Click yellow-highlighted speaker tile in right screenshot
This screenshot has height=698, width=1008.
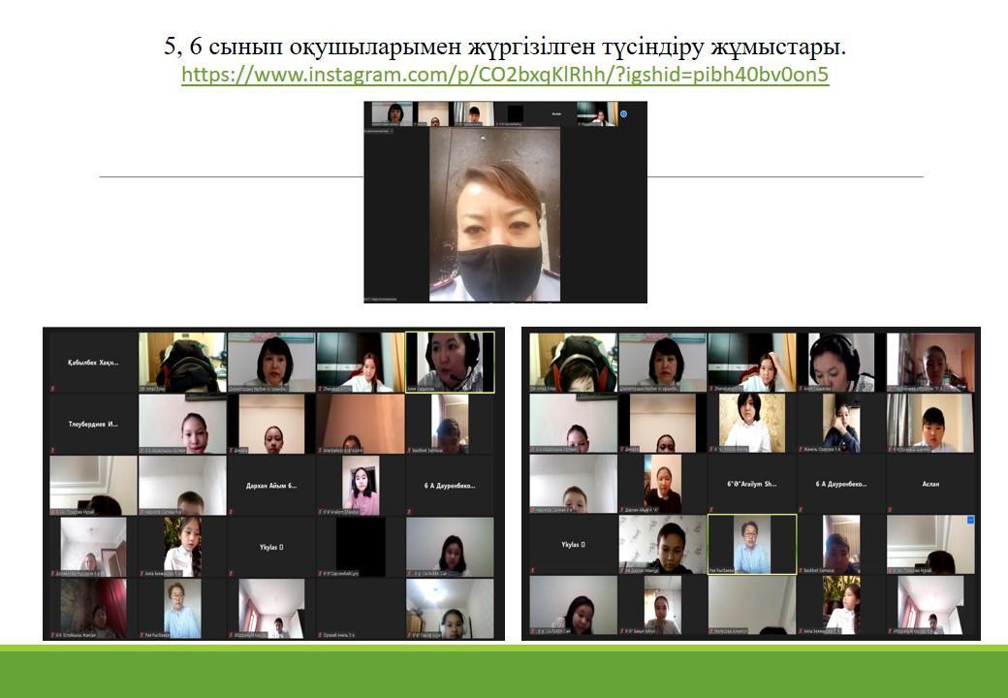coord(752,544)
